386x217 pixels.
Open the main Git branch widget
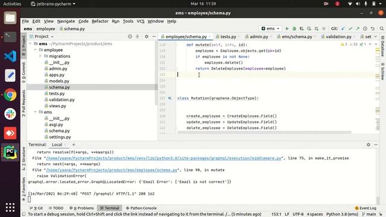coord(369,215)
